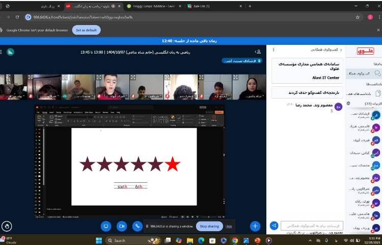Bookmark this page with the star icon

point(358,17)
